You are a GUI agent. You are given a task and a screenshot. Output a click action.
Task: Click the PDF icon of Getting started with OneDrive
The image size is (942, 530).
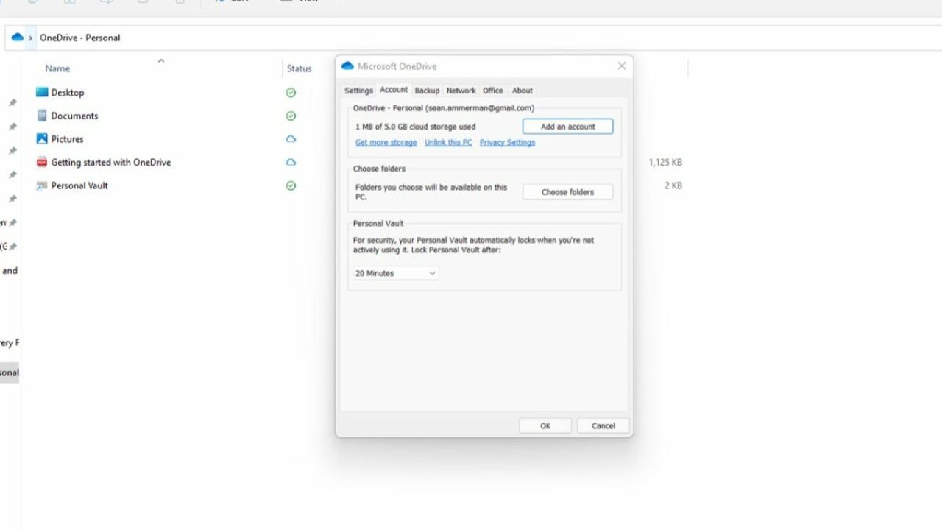coord(42,162)
